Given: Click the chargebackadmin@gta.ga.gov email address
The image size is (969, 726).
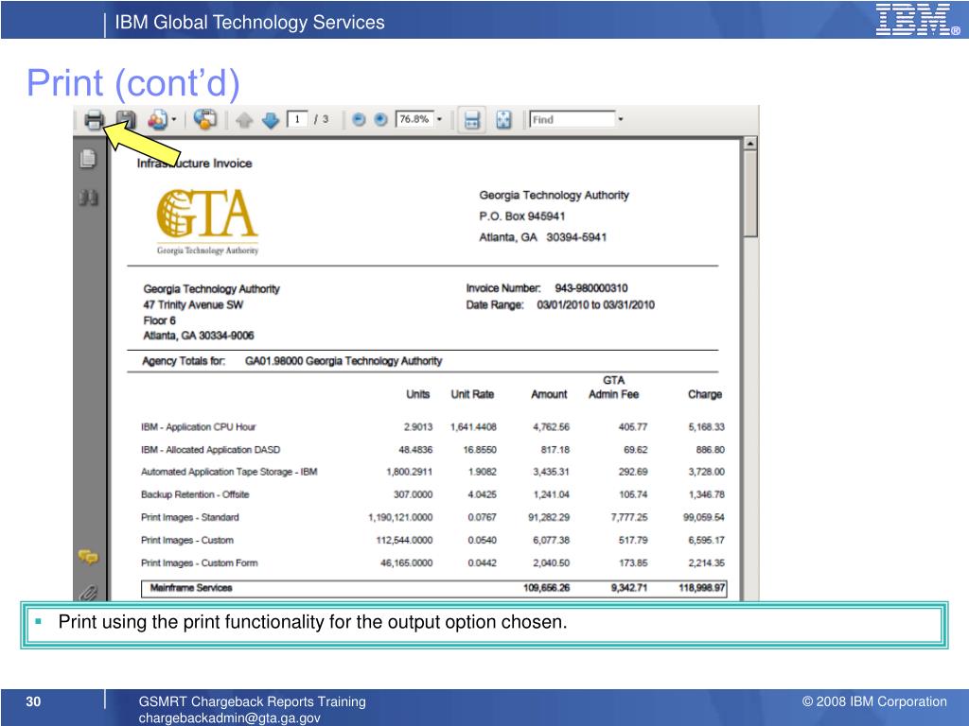Looking at the screenshot, I should click(x=229, y=718).
